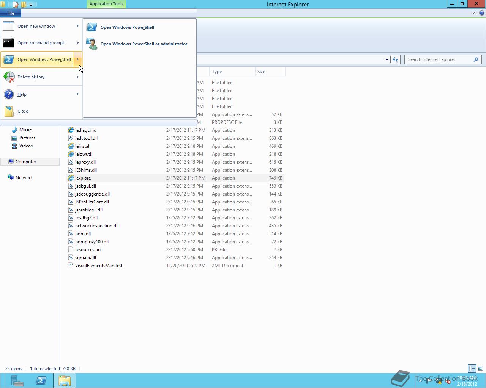Click the File Explorer taskbar button
Screen dimensions: 486x388
coord(64,380)
